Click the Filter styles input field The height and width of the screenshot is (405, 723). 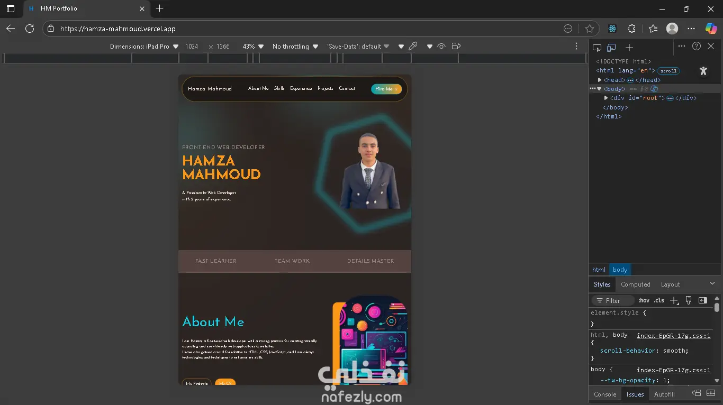613,300
